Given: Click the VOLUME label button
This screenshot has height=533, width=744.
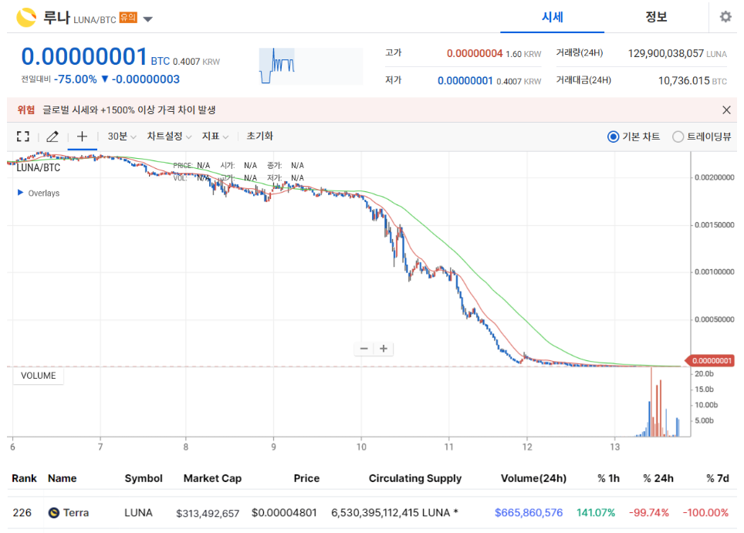Looking at the screenshot, I should (x=39, y=376).
